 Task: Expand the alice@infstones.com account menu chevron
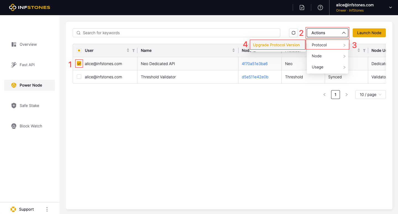pos(391,8)
